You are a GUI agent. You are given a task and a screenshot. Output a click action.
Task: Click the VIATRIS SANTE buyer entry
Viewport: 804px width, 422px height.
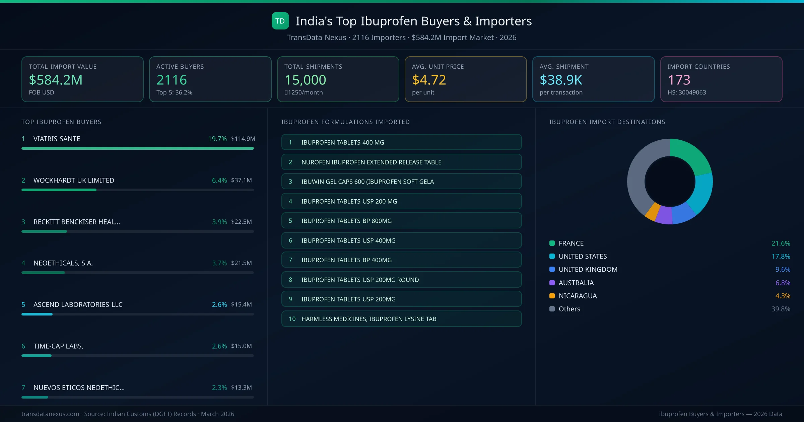click(x=56, y=138)
